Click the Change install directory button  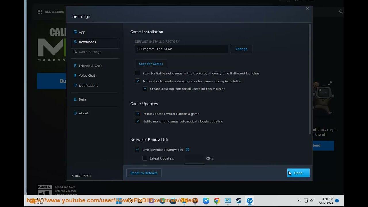(x=241, y=49)
